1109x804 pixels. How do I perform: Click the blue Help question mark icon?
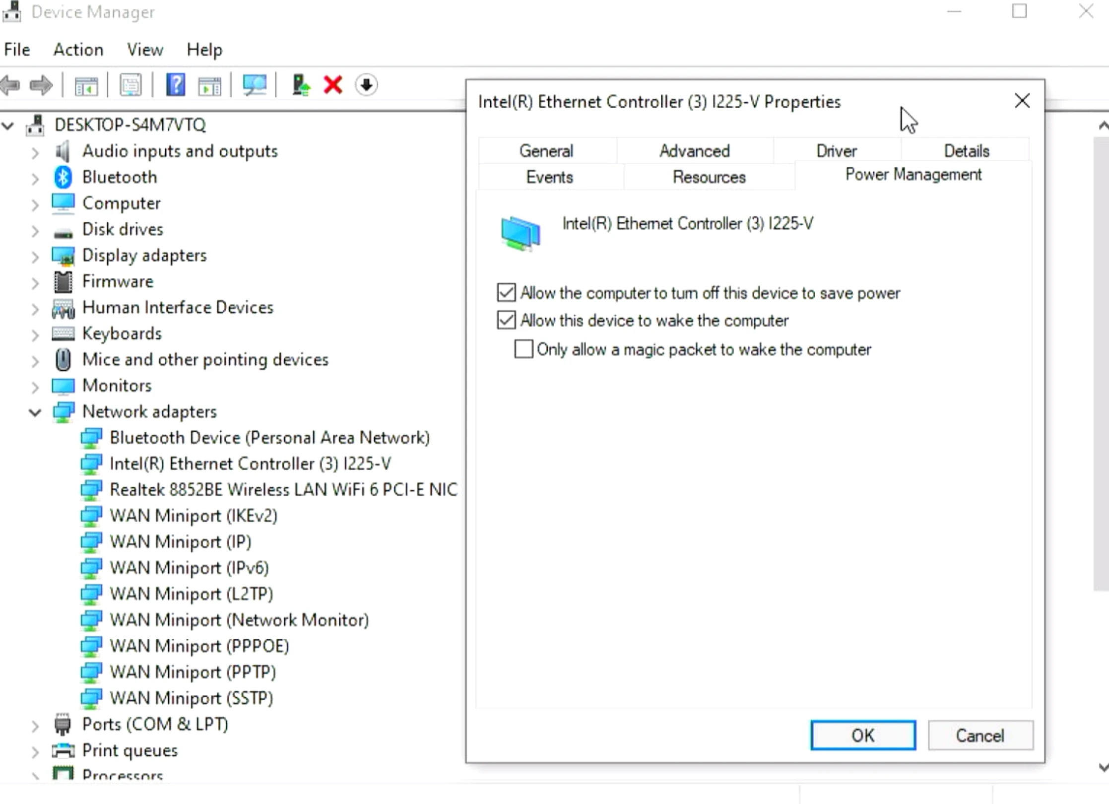point(176,85)
